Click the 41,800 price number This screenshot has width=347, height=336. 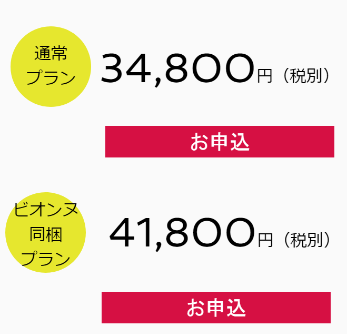click(x=182, y=233)
